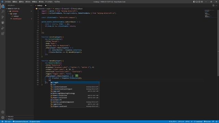Click unsaved dot on index.js tab
Image resolution: width=219 pixels, height=123 pixels.
[x=46, y=5]
